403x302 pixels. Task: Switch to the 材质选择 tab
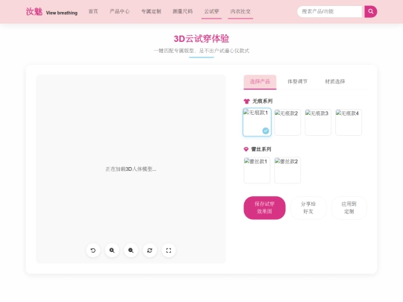tap(335, 82)
